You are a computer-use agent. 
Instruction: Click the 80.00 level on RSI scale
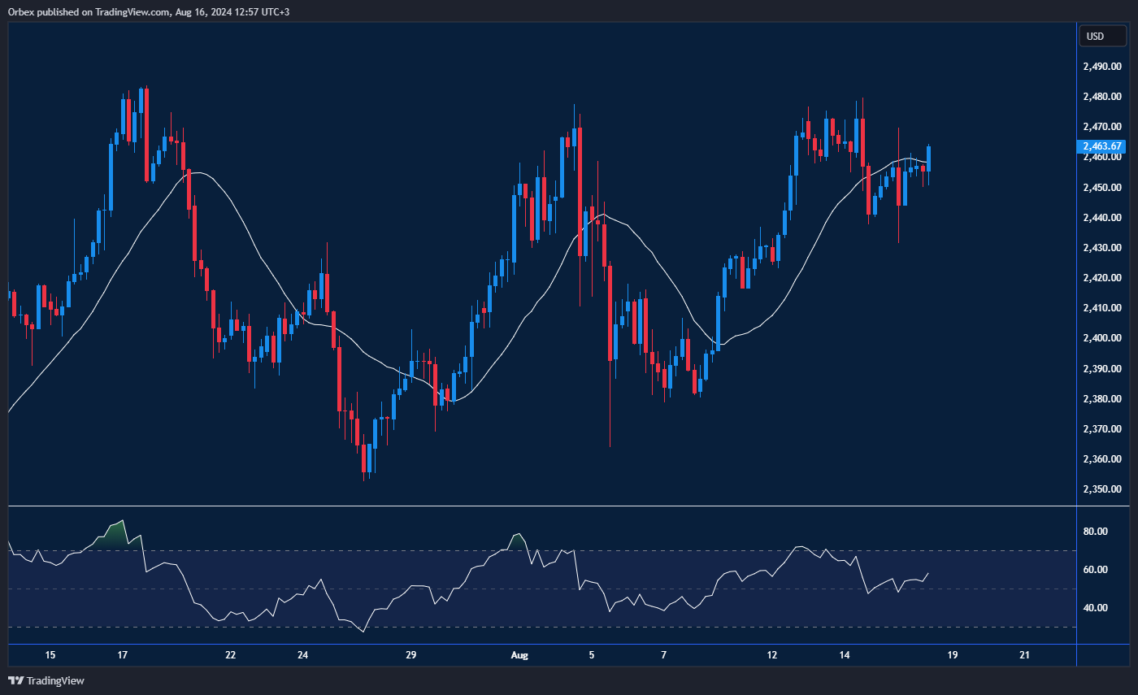pos(1096,532)
